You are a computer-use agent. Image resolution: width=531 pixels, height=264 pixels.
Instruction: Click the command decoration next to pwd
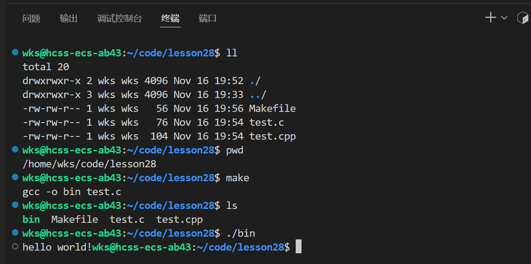(x=15, y=150)
